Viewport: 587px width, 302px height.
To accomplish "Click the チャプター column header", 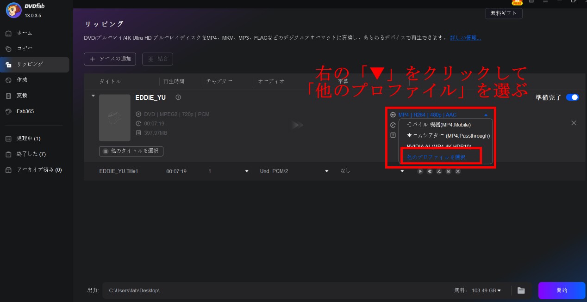I will [x=219, y=81].
